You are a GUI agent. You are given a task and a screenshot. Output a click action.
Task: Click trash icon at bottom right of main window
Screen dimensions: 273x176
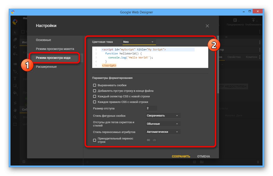point(258,162)
